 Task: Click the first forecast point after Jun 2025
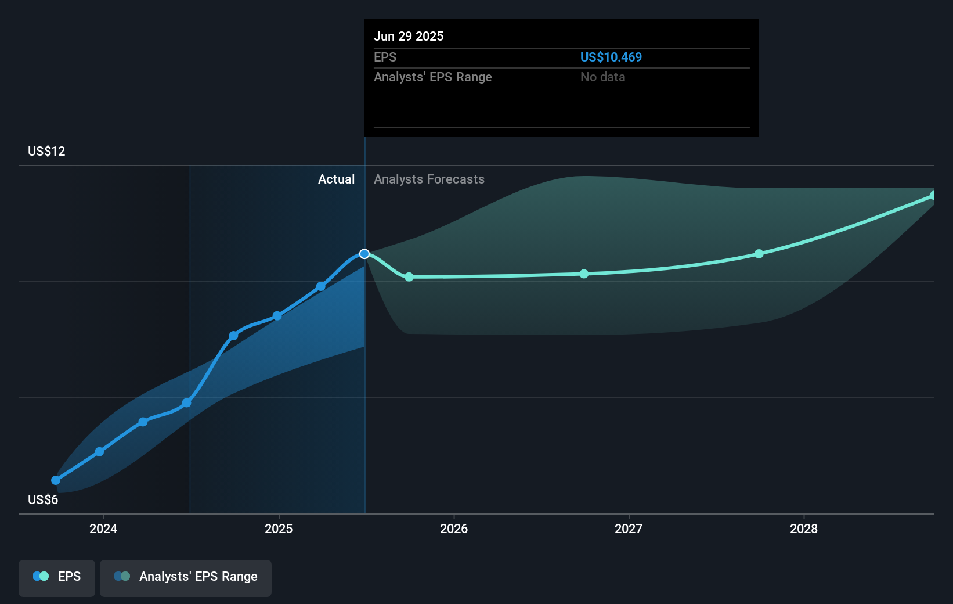(409, 277)
